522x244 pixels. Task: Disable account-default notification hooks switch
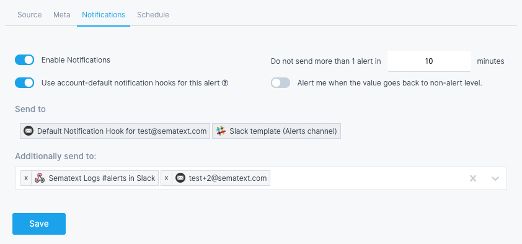click(25, 83)
